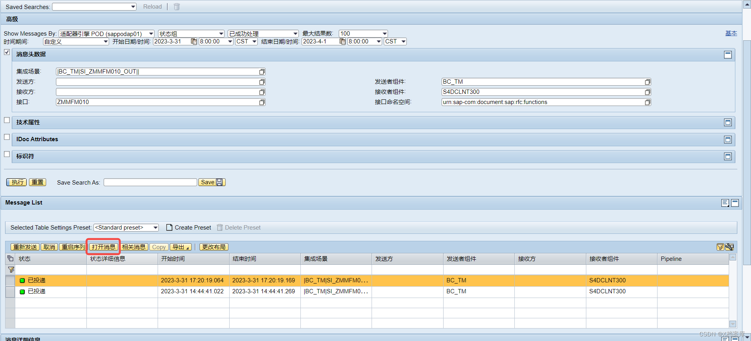Click Save search button
Screen dimensions: 751x341
[x=212, y=182]
